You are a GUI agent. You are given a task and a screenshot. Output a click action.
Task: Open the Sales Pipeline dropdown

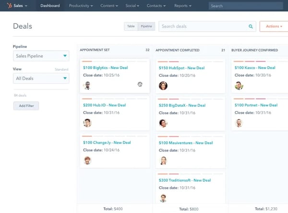(41, 56)
